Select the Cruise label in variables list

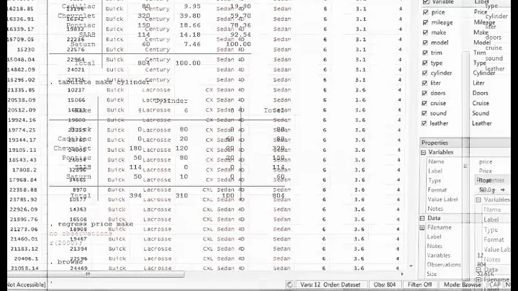point(481,103)
